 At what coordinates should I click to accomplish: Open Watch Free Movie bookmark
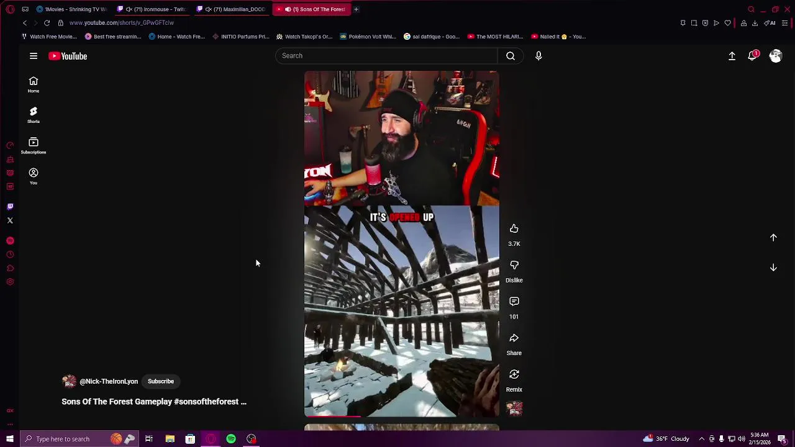coord(49,37)
